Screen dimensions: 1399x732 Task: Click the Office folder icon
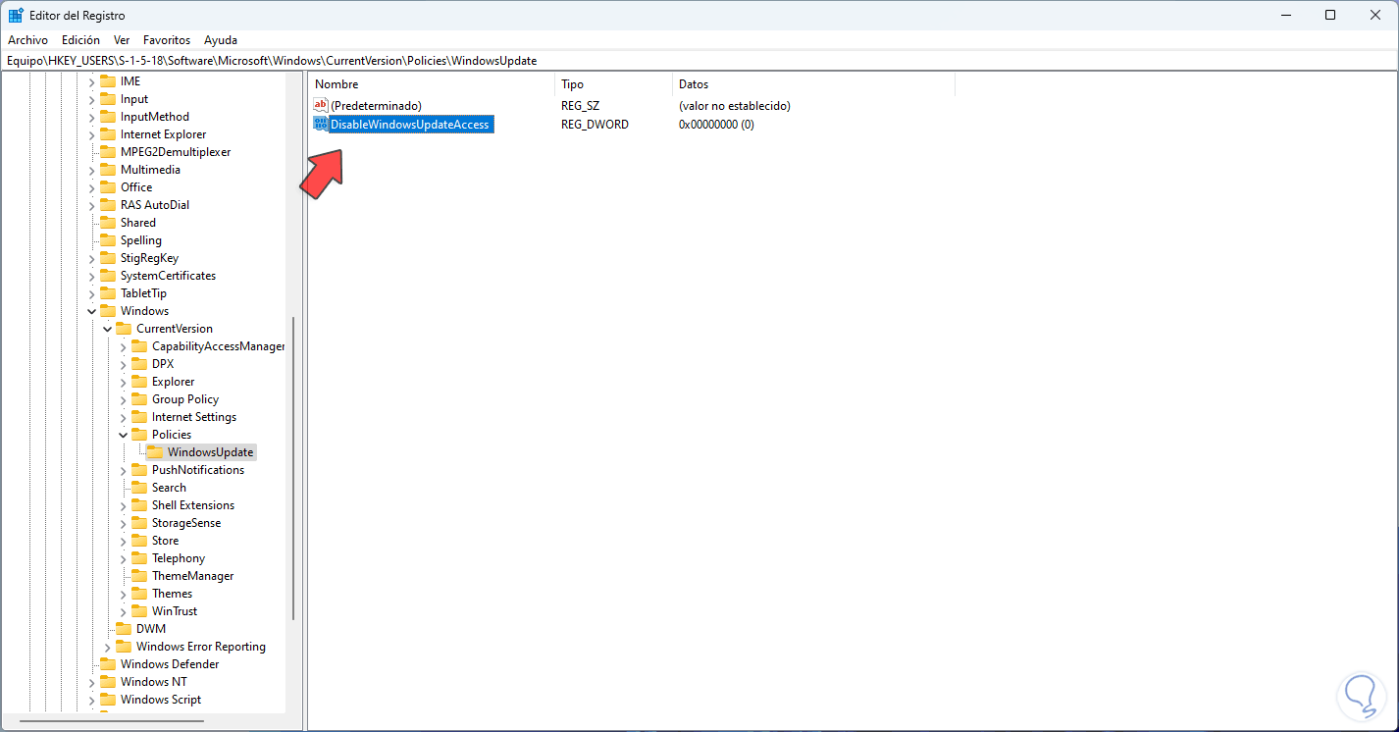pos(108,187)
